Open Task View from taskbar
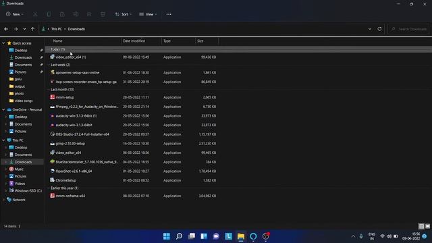 click(x=192, y=236)
